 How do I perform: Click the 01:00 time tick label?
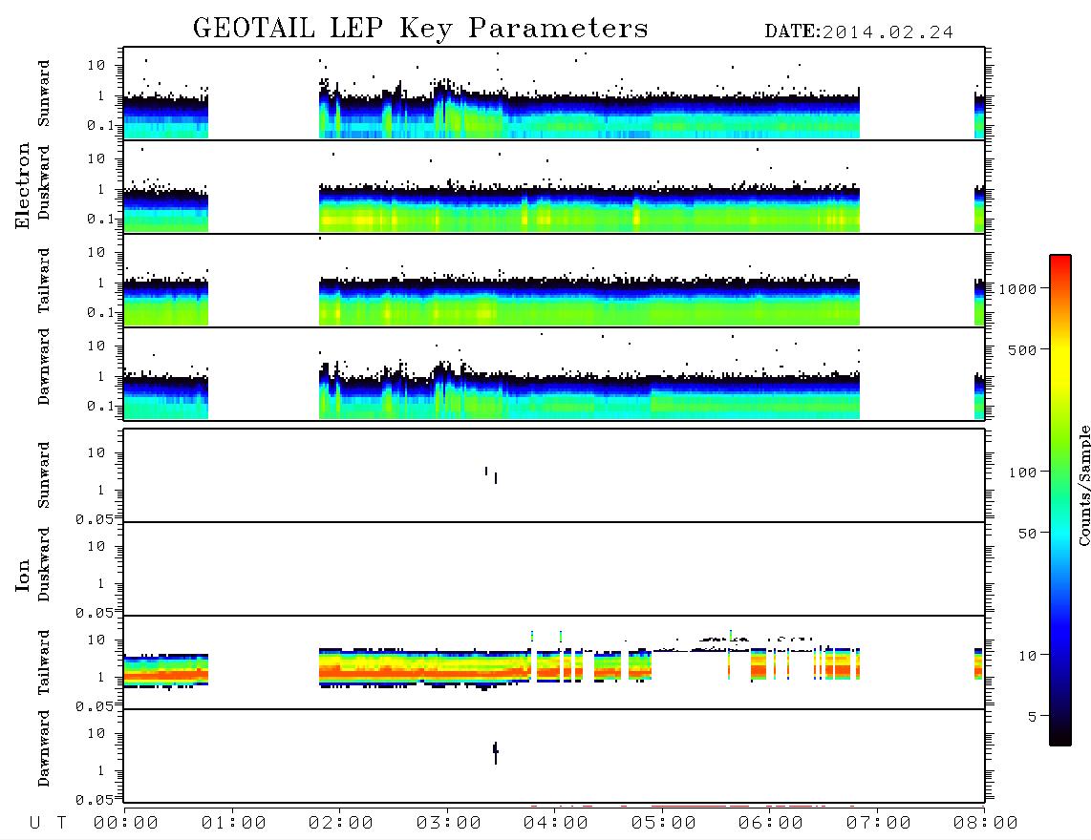pos(234,823)
